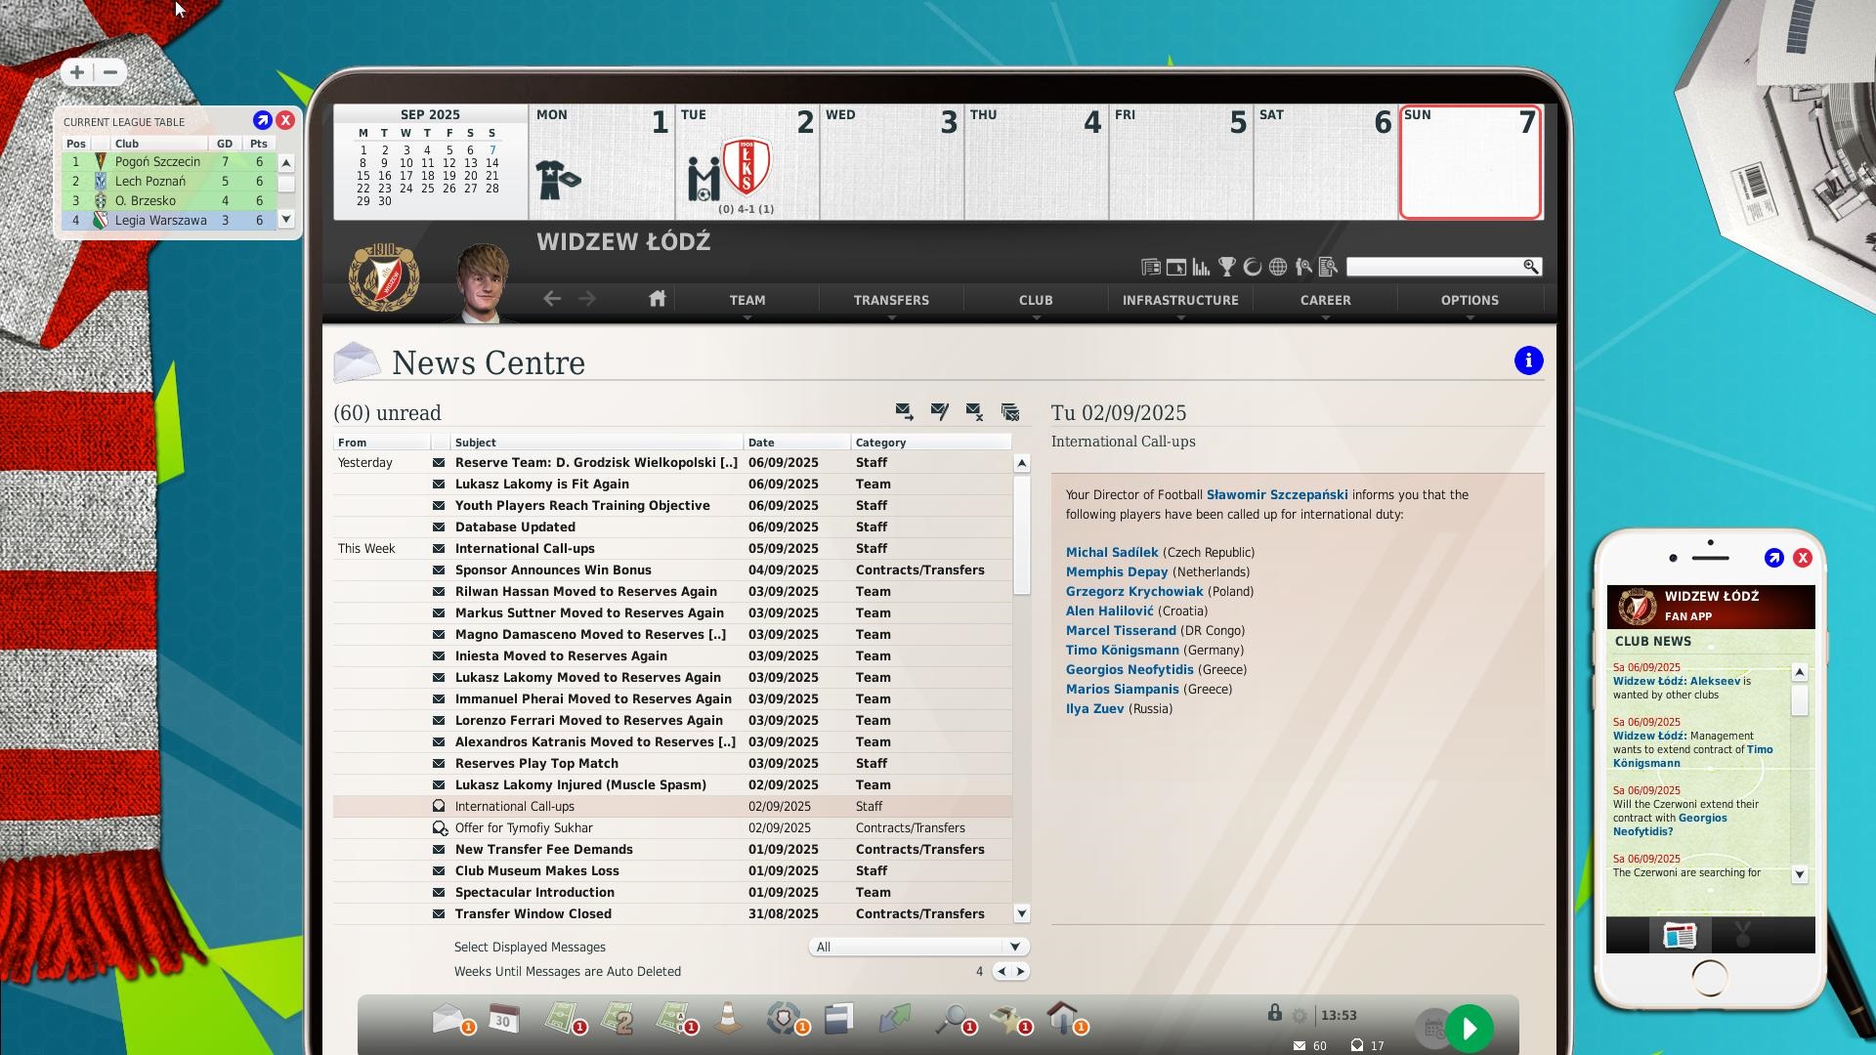Click the Team navigation icon
This screenshot has width=1876, height=1055.
[746, 299]
